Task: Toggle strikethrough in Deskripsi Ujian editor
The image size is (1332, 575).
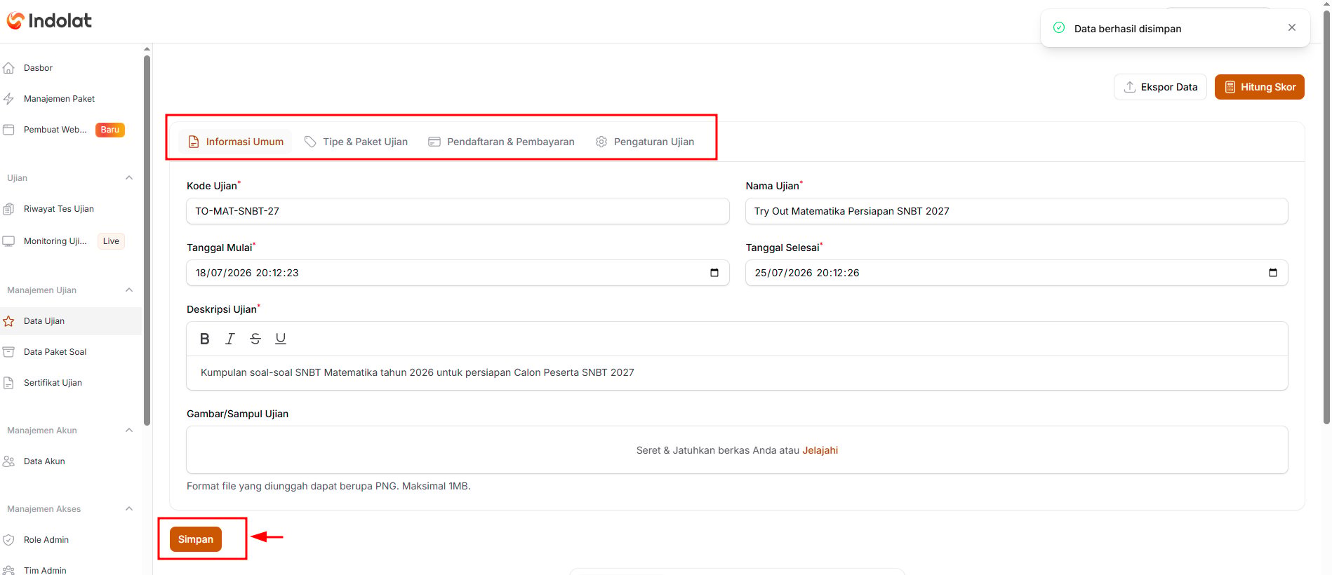Action: [x=255, y=339]
